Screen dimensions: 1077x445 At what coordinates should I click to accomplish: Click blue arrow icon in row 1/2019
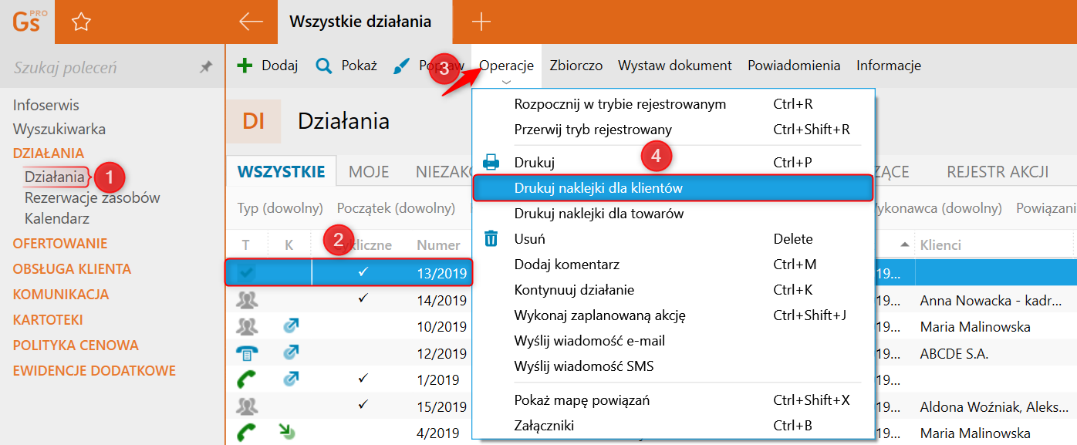291,379
